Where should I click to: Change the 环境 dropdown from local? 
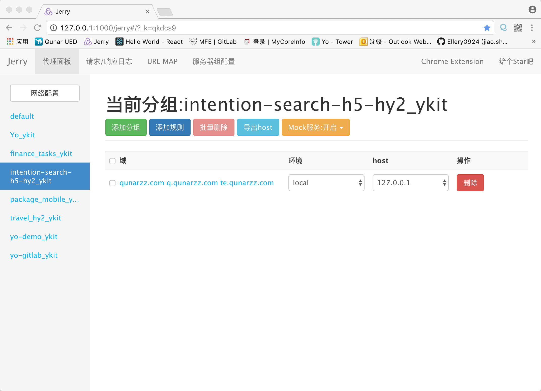tap(326, 183)
